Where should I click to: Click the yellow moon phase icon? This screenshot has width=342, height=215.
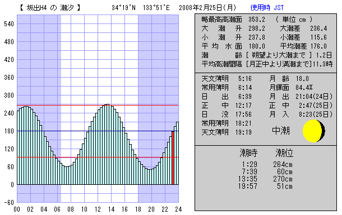point(313,131)
